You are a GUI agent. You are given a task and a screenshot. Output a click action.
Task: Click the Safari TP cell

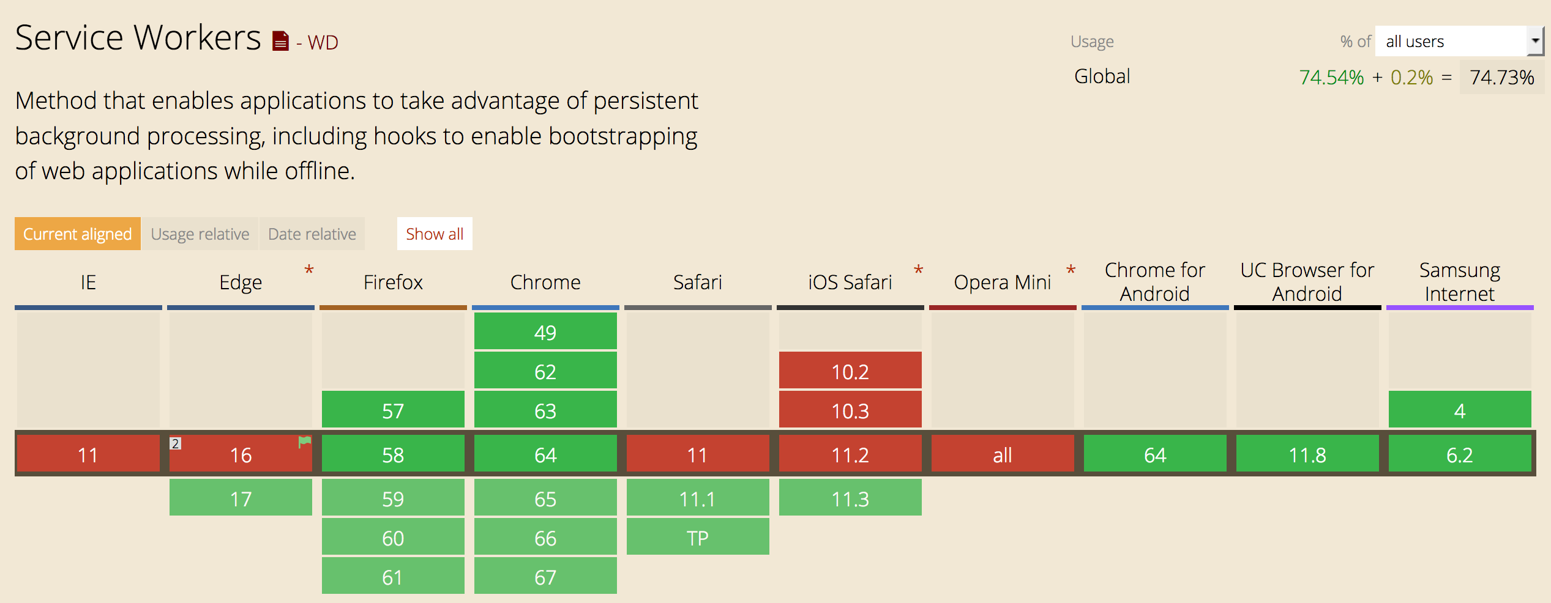(x=697, y=537)
